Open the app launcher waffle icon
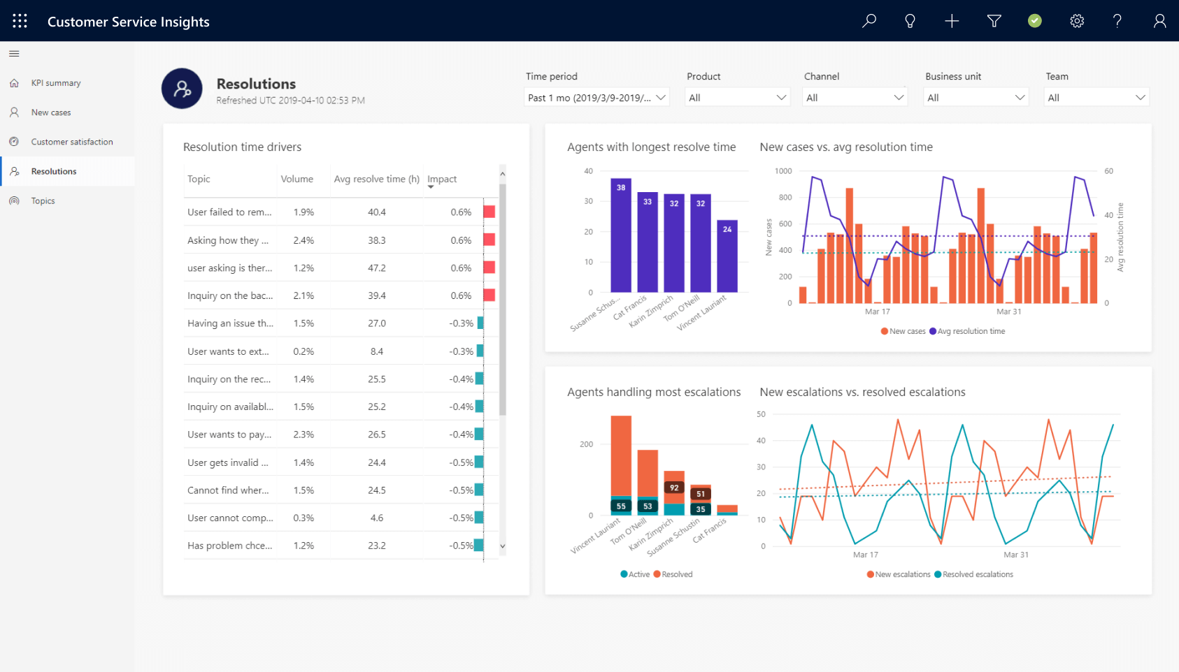The height and width of the screenshot is (672, 1179). (x=20, y=21)
